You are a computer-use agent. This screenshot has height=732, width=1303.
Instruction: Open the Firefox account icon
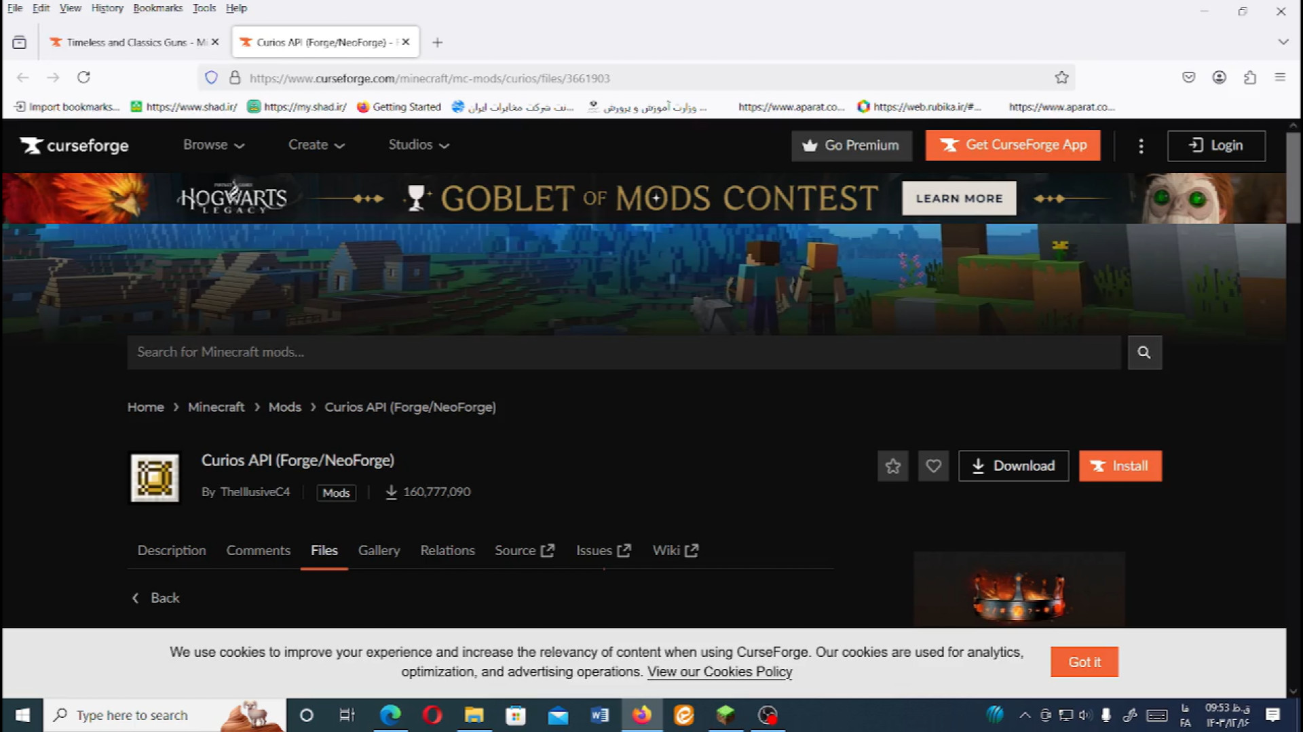point(1219,77)
